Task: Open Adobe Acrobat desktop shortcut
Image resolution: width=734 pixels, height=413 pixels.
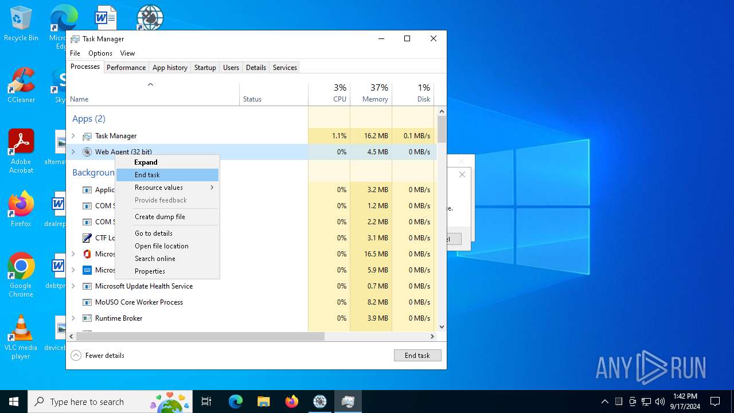Action: tap(21, 151)
